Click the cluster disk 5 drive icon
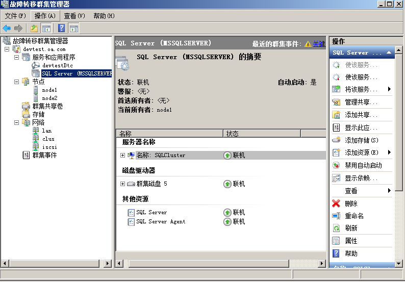This screenshot has height=282, width=405. click(131, 184)
